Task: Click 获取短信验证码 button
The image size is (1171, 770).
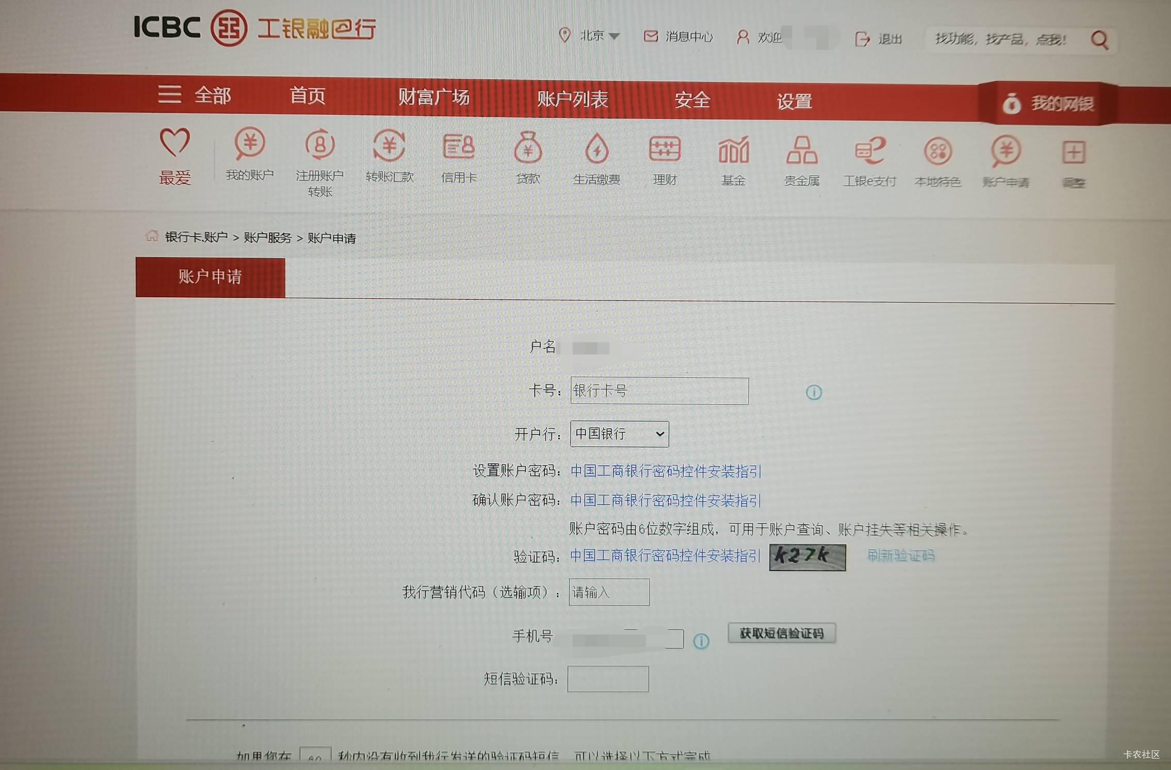Action: [782, 633]
